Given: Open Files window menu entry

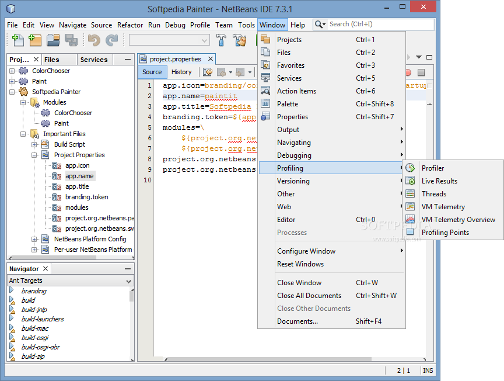Looking at the screenshot, I should click(x=331, y=53).
